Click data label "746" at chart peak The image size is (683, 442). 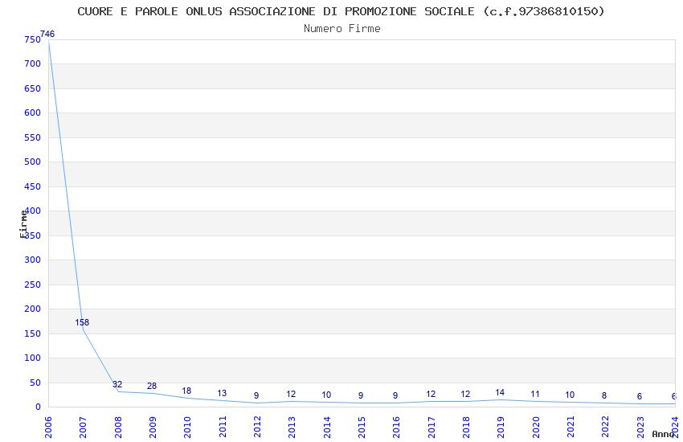[47, 34]
